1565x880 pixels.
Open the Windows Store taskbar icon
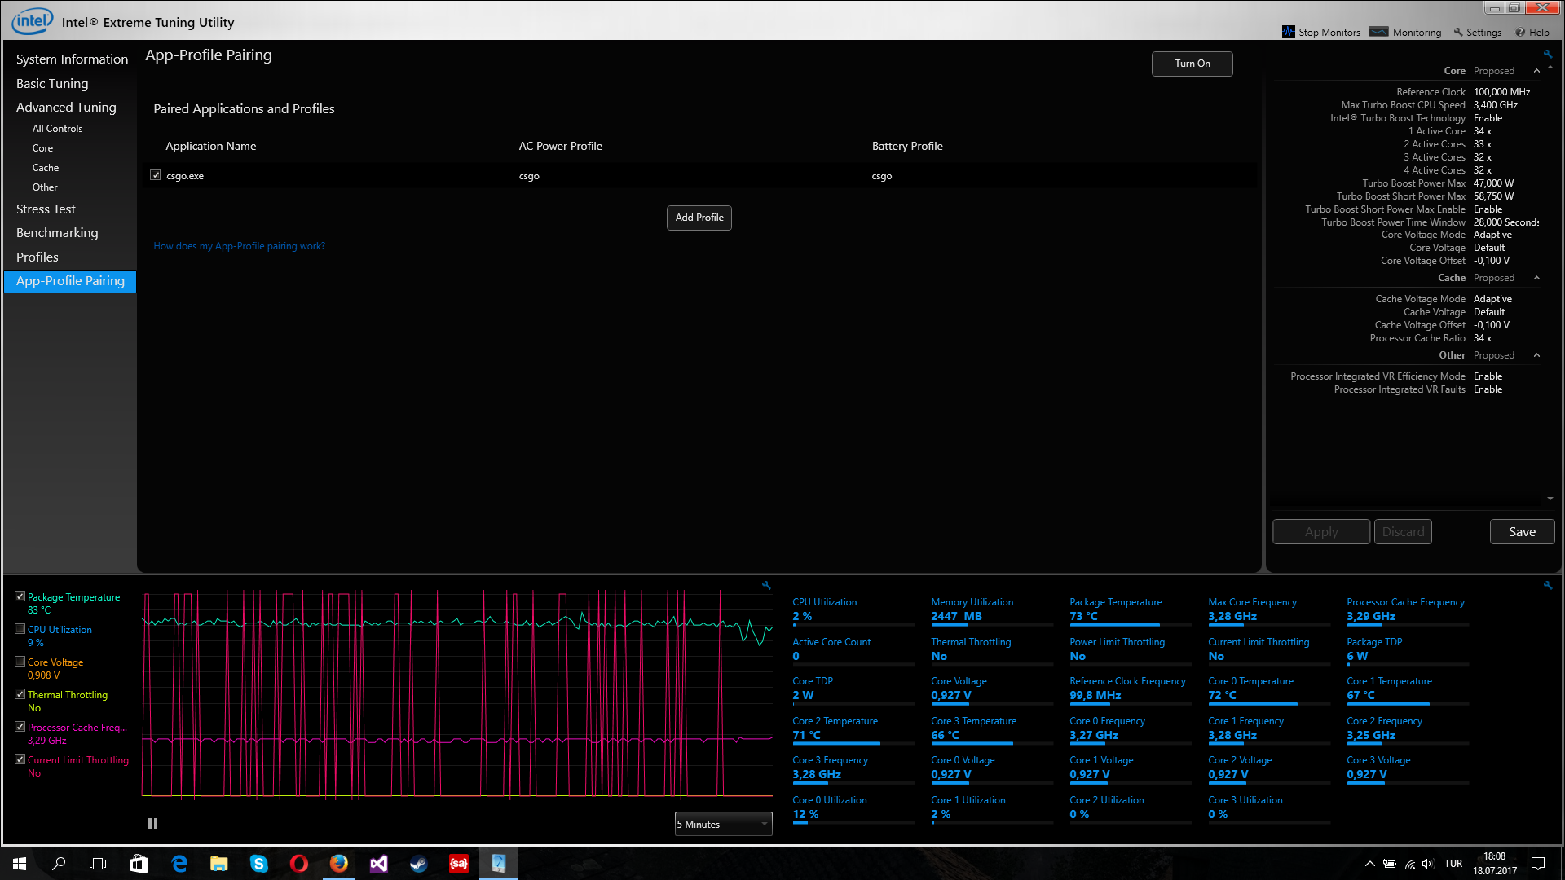coord(139,864)
